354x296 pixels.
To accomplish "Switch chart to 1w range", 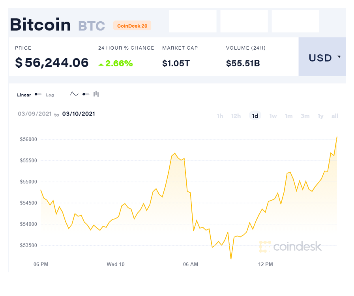I will 273,116.
